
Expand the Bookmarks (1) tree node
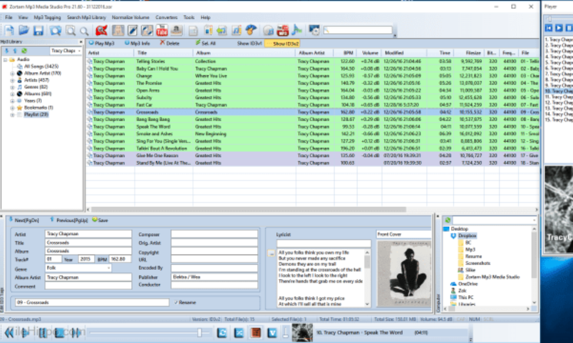12,108
